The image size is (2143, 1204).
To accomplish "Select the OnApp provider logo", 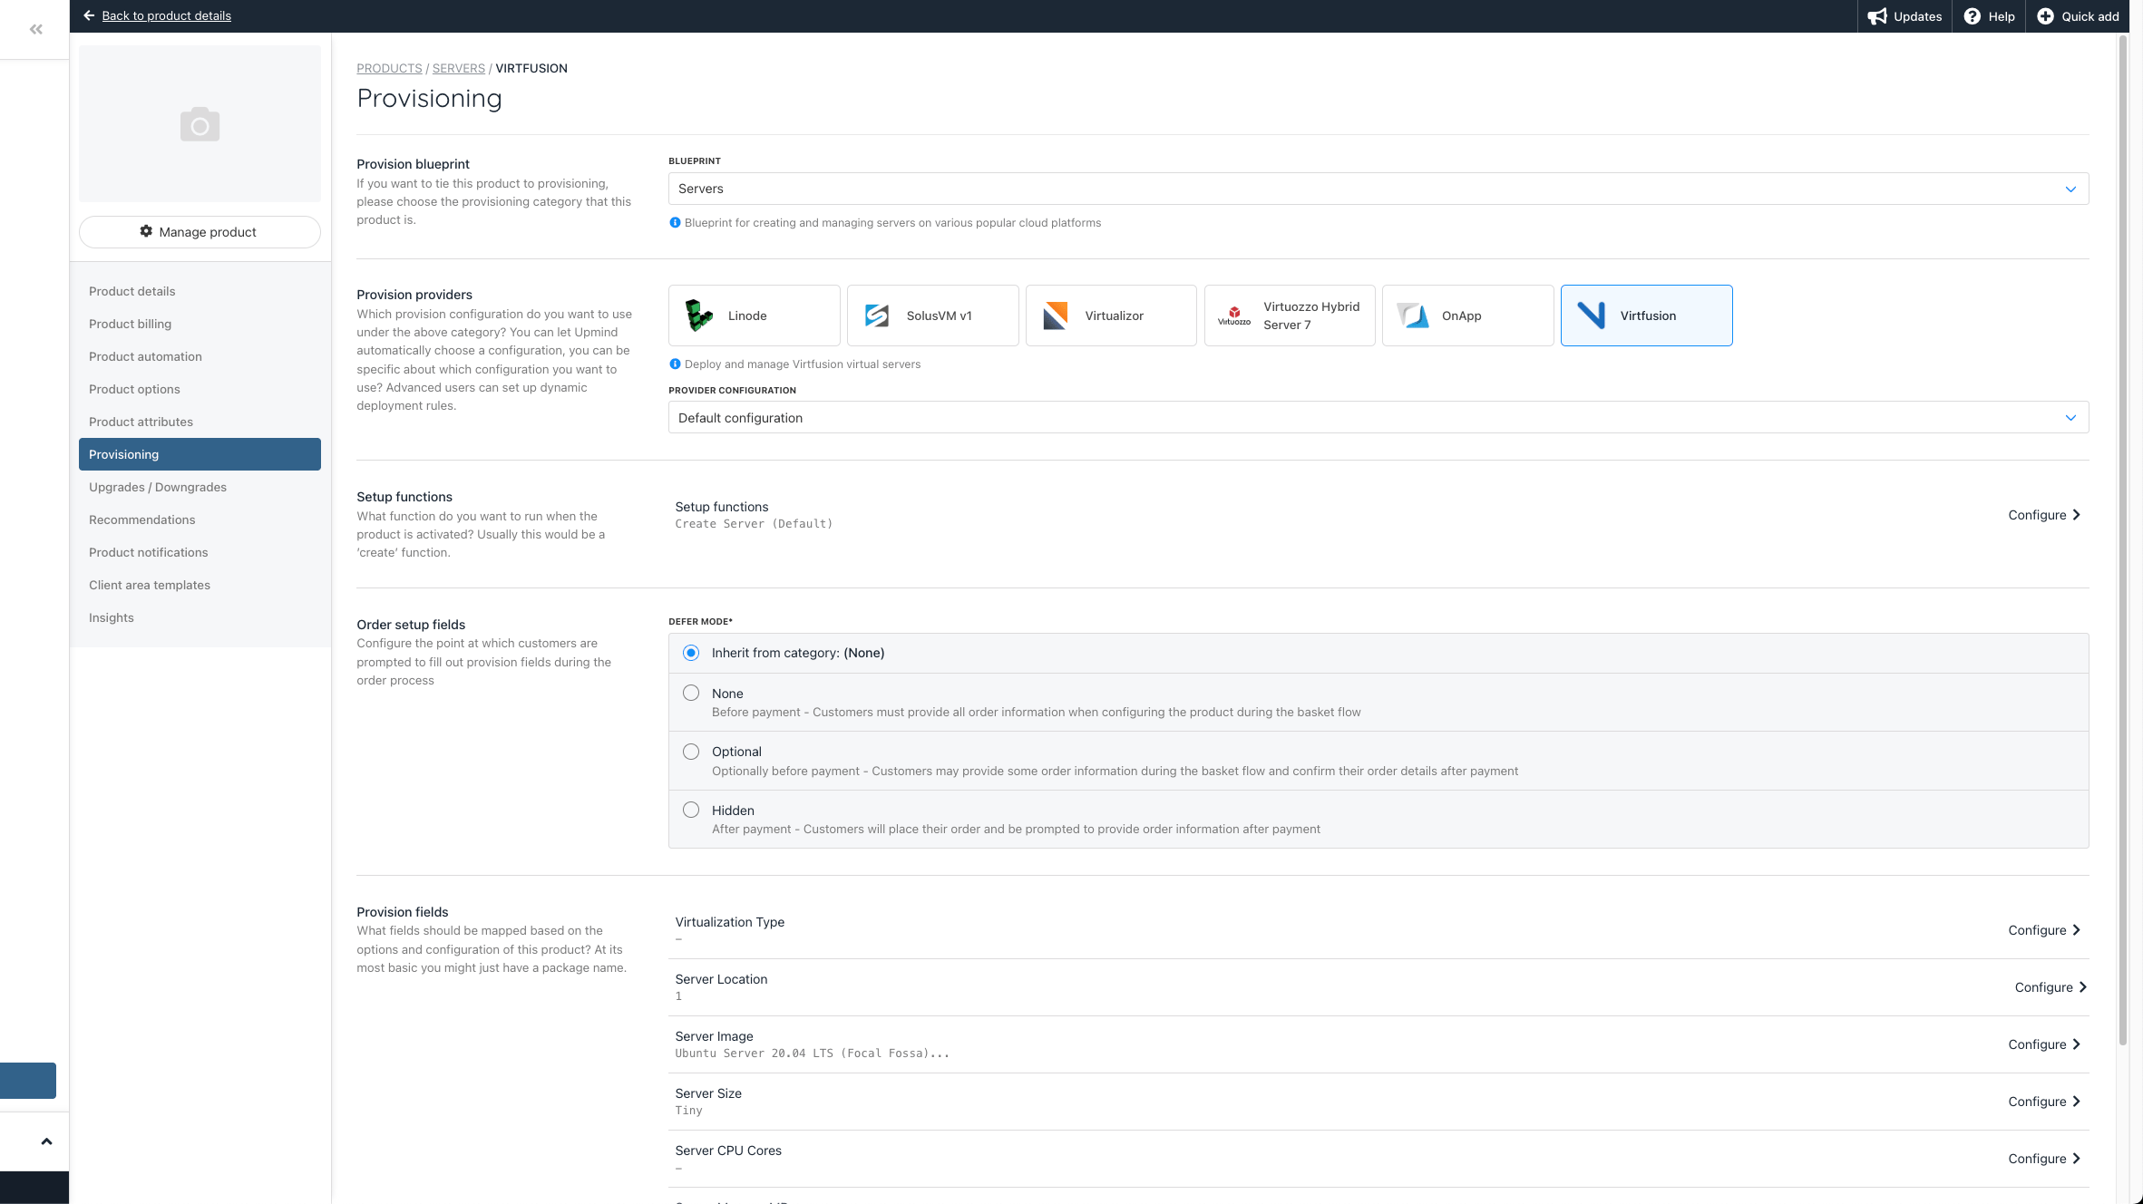I will (1413, 316).
